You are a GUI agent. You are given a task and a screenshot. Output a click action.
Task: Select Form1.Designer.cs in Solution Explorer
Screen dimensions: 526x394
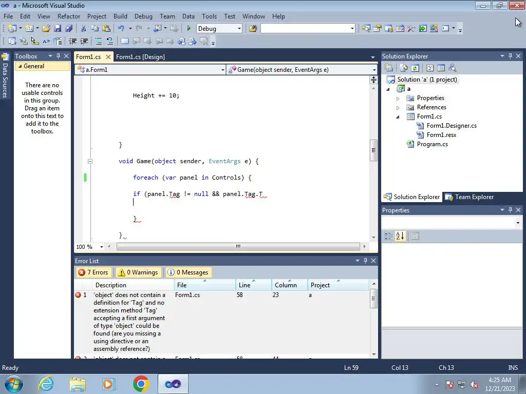pyautogui.click(x=451, y=126)
